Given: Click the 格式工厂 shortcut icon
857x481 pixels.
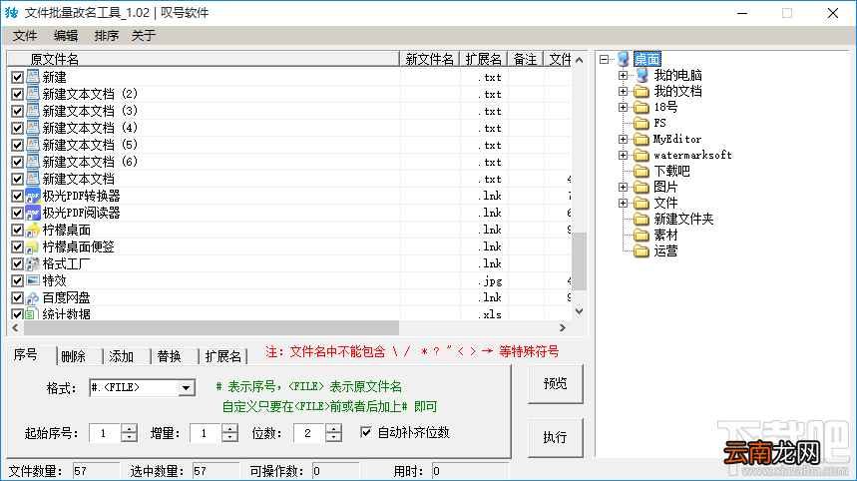Looking at the screenshot, I should 33,263.
